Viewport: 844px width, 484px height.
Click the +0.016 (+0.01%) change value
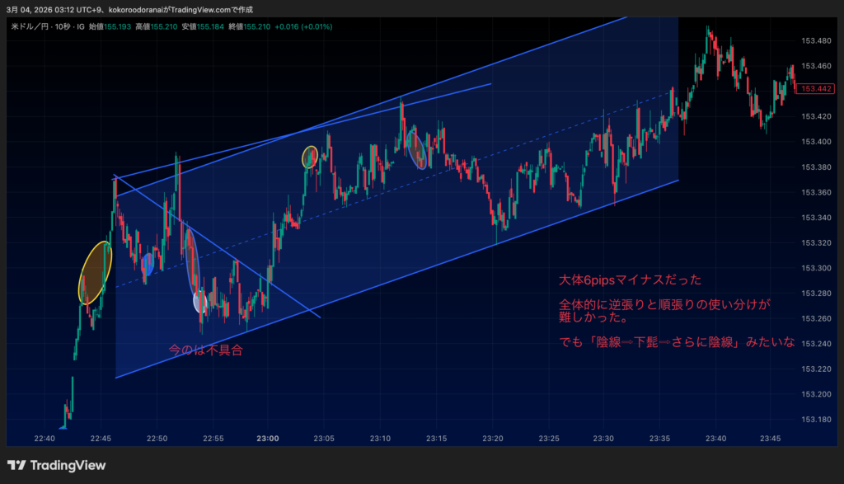point(305,27)
